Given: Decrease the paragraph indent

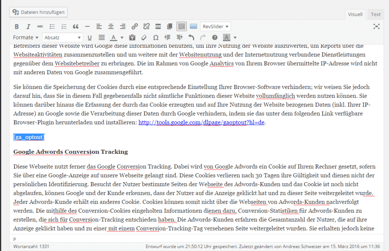Looking at the screenshot, I should point(168,37).
